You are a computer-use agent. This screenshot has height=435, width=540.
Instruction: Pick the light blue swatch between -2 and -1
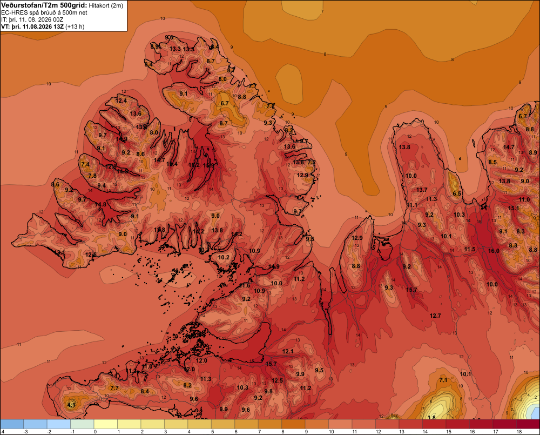tap(59, 424)
